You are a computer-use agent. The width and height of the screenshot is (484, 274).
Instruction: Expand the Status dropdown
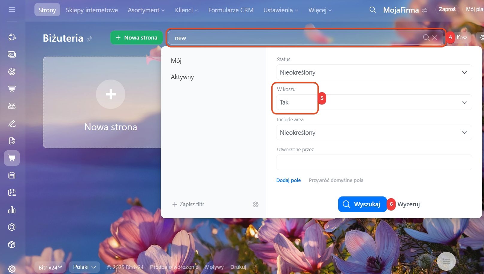(x=374, y=72)
